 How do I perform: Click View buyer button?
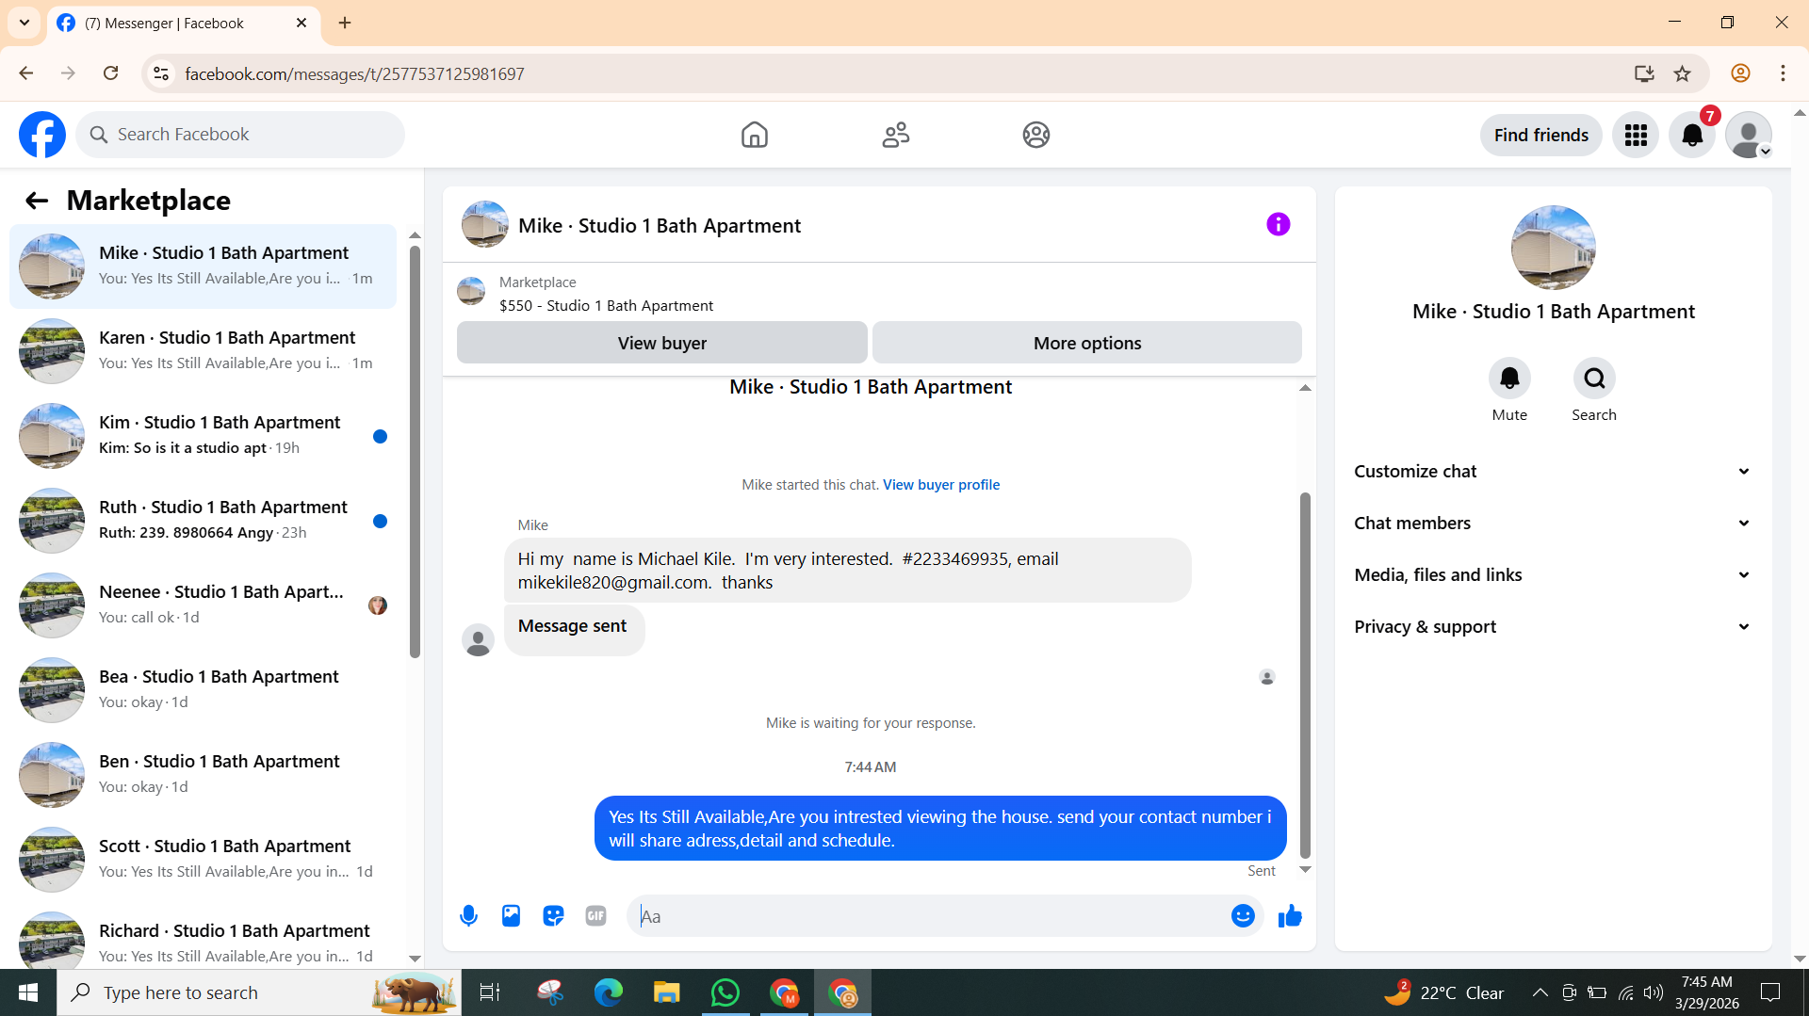[x=662, y=343]
